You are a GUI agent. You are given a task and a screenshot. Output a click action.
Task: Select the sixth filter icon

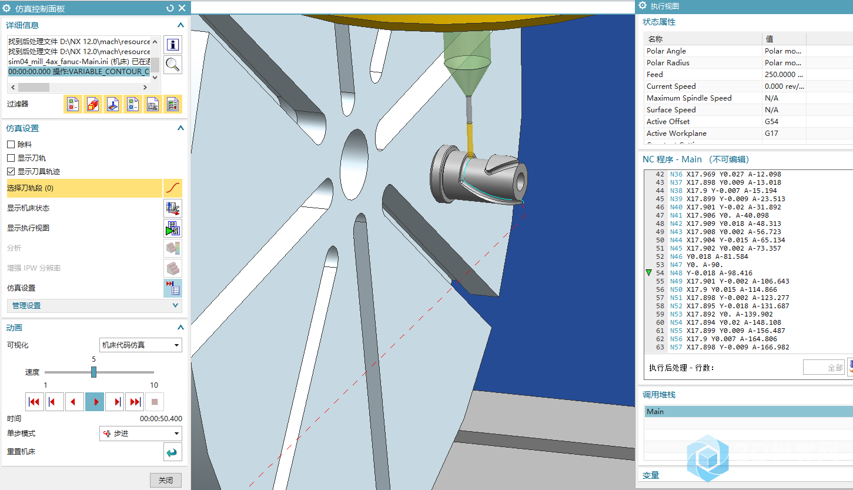173,104
